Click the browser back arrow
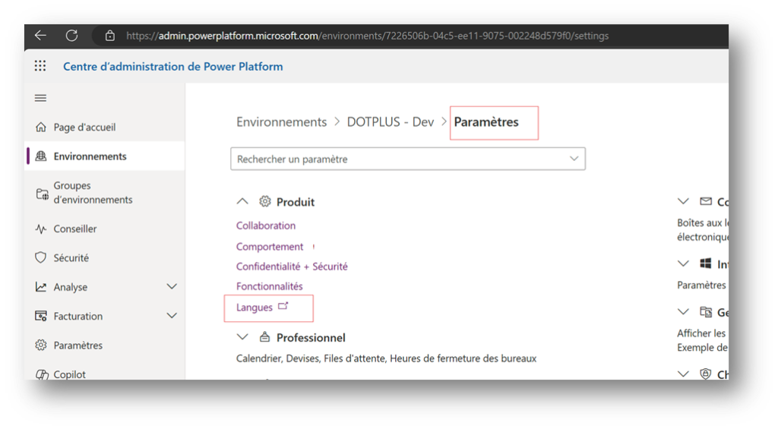 click(40, 36)
